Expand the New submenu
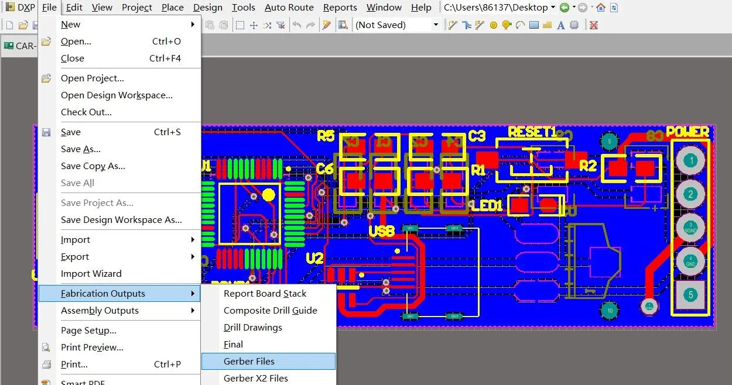This screenshot has width=732, height=385. [x=120, y=25]
